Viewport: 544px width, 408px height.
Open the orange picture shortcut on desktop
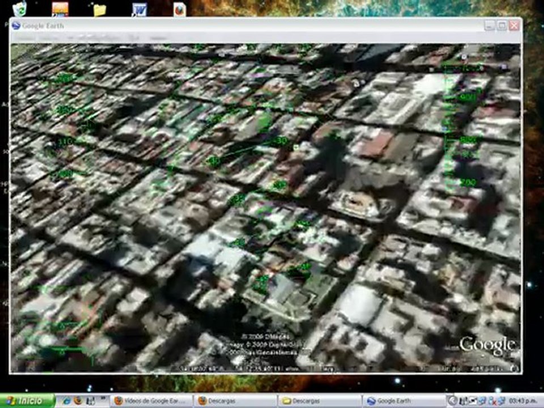[60, 8]
